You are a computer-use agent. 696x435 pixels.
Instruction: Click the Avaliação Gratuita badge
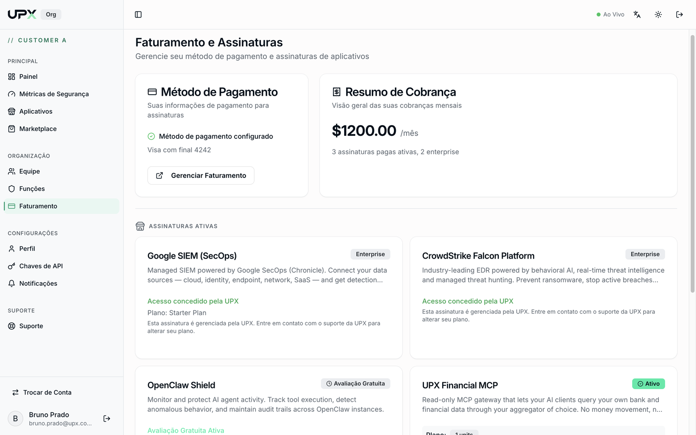coord(356,384)
